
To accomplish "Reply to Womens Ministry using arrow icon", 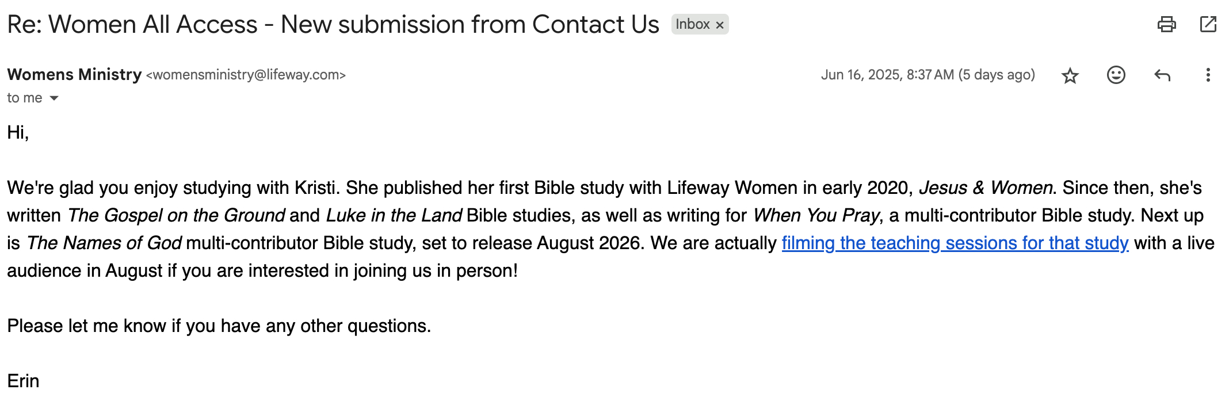I will 1162,75.
